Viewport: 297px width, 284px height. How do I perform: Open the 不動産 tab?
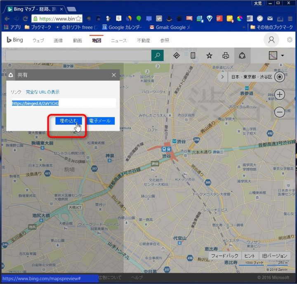144,40
